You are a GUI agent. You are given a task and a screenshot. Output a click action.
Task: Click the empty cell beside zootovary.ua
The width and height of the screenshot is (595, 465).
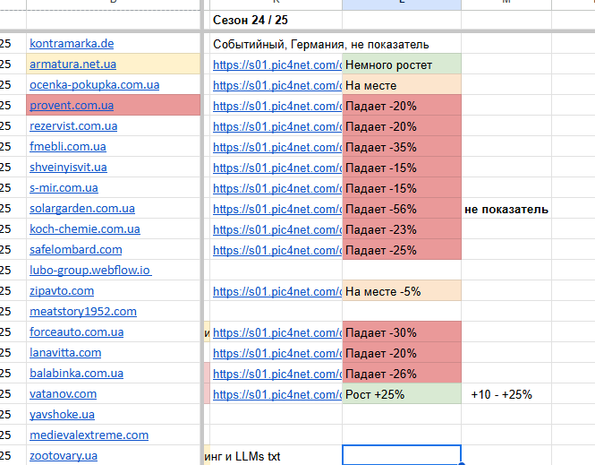pos(402,455)
